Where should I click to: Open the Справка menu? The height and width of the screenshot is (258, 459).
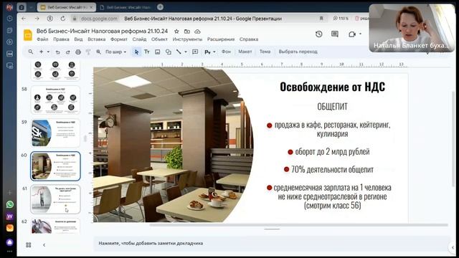249,39
